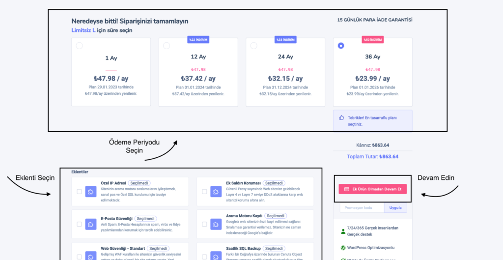Click the card icon inside the continue button
Viewport: 503px width, 260px height.
346,189
